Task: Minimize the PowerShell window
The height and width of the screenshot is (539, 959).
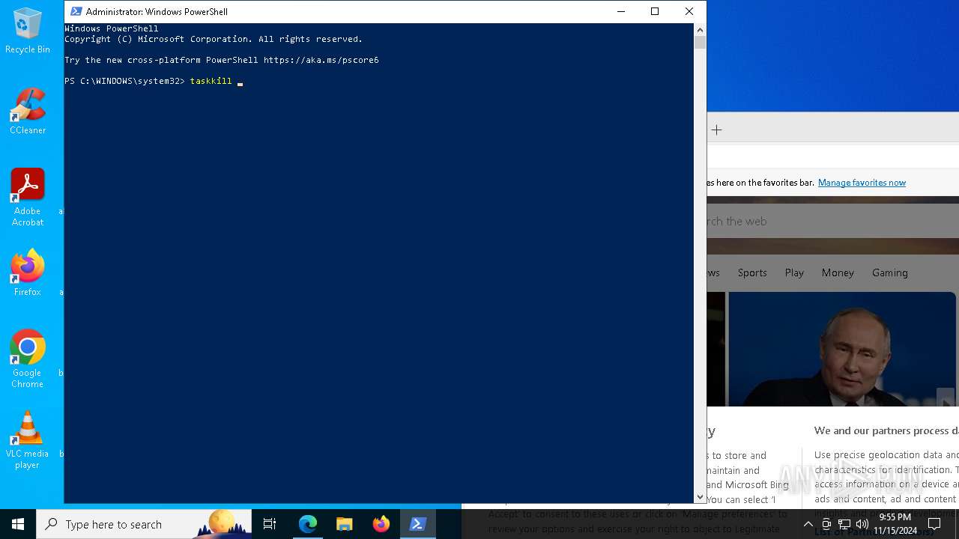Action: tap(620, 11)
